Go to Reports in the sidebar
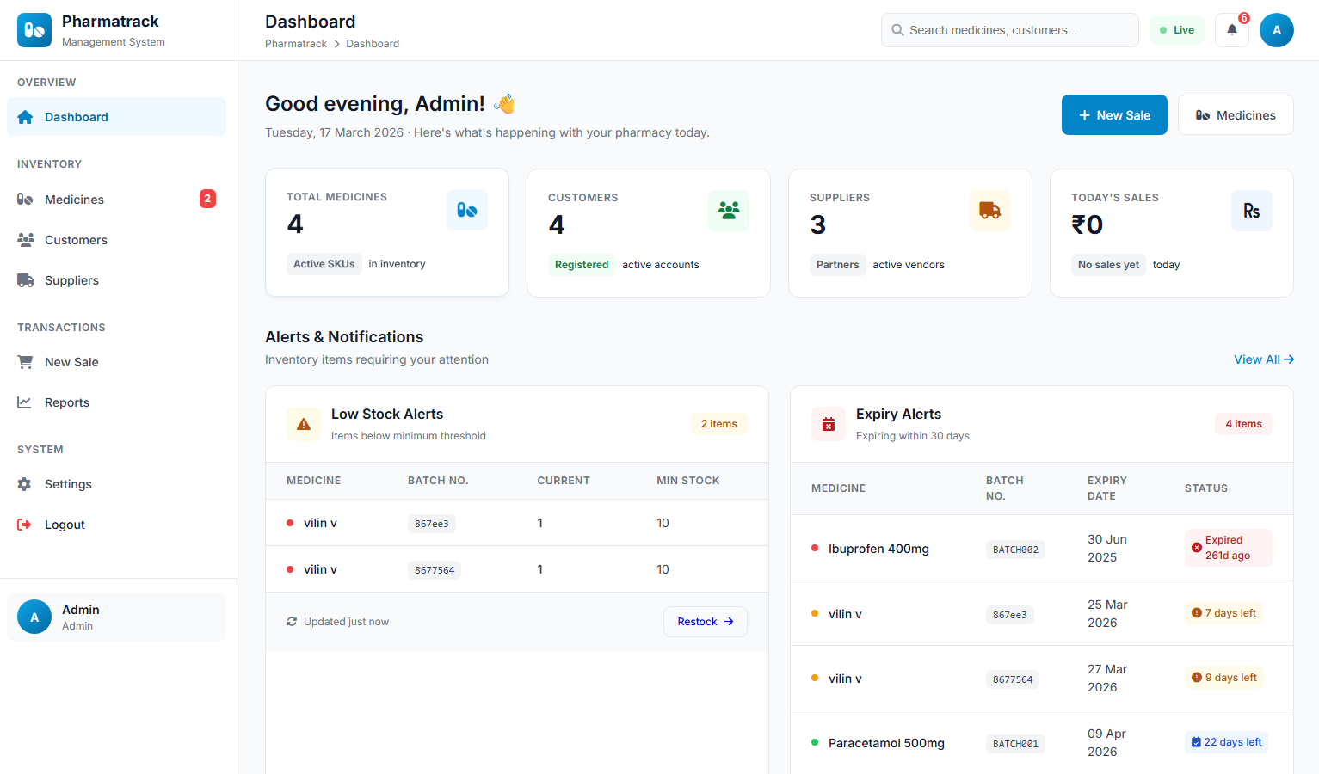 67,402
